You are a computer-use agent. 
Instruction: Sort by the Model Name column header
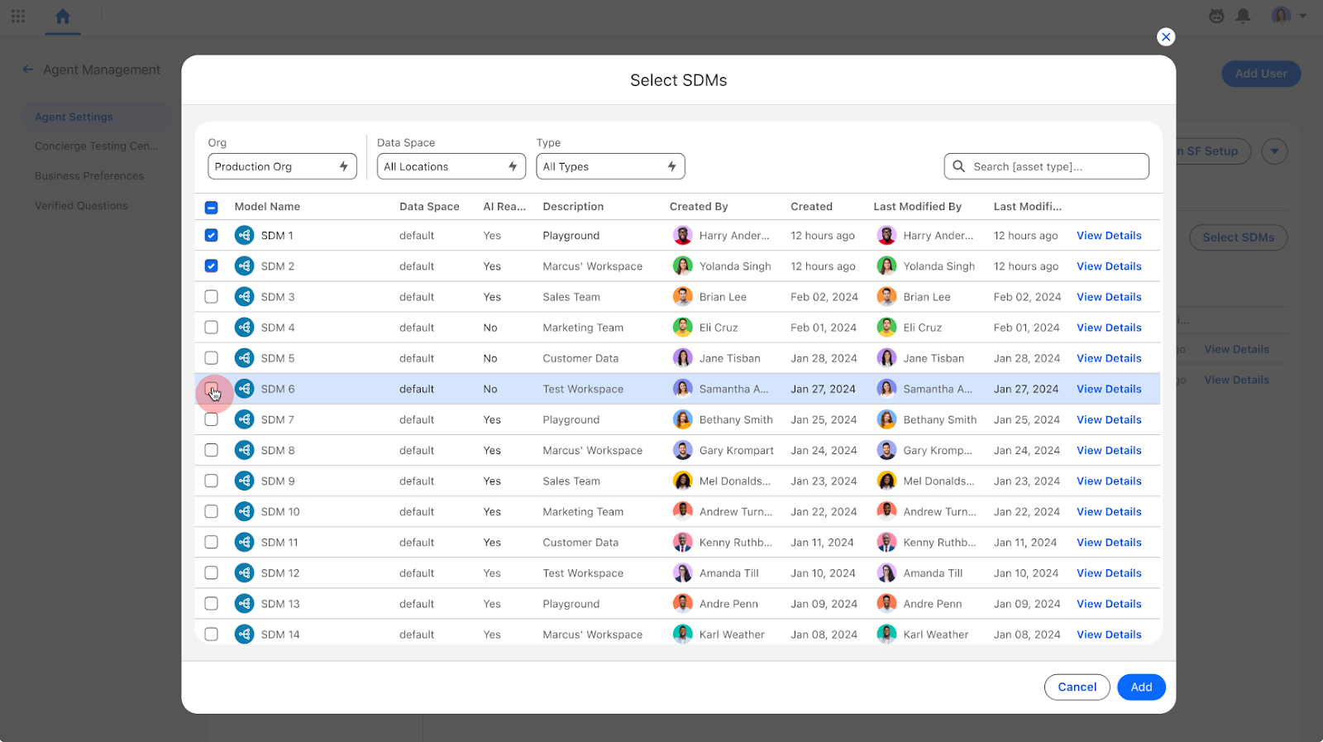point(267,207)
